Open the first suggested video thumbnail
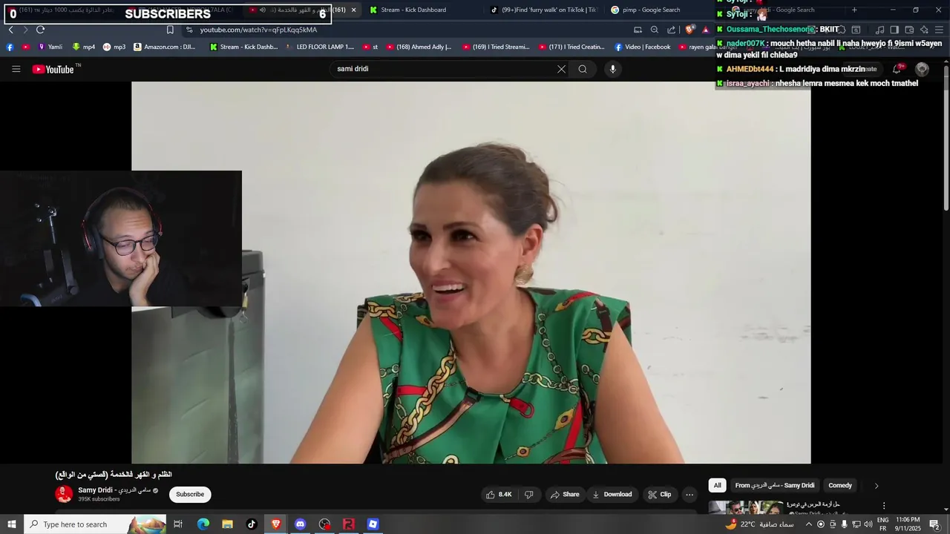 (x=746, y=508)
